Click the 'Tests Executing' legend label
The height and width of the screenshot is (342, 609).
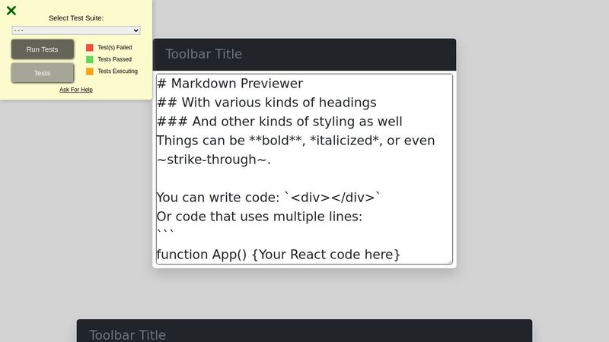[x=118, y=71]
